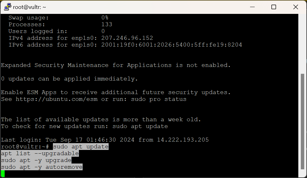
Task: Maximize the root@vultr terminal window
Action: click(x=274, y=7)
